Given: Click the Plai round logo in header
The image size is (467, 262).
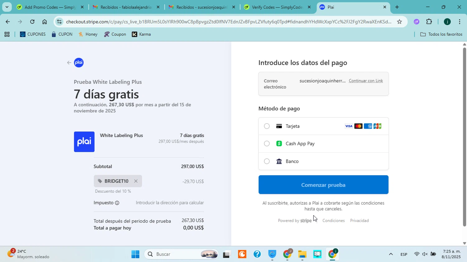Looking at the screenshot, I should click(x=79, y=63).
